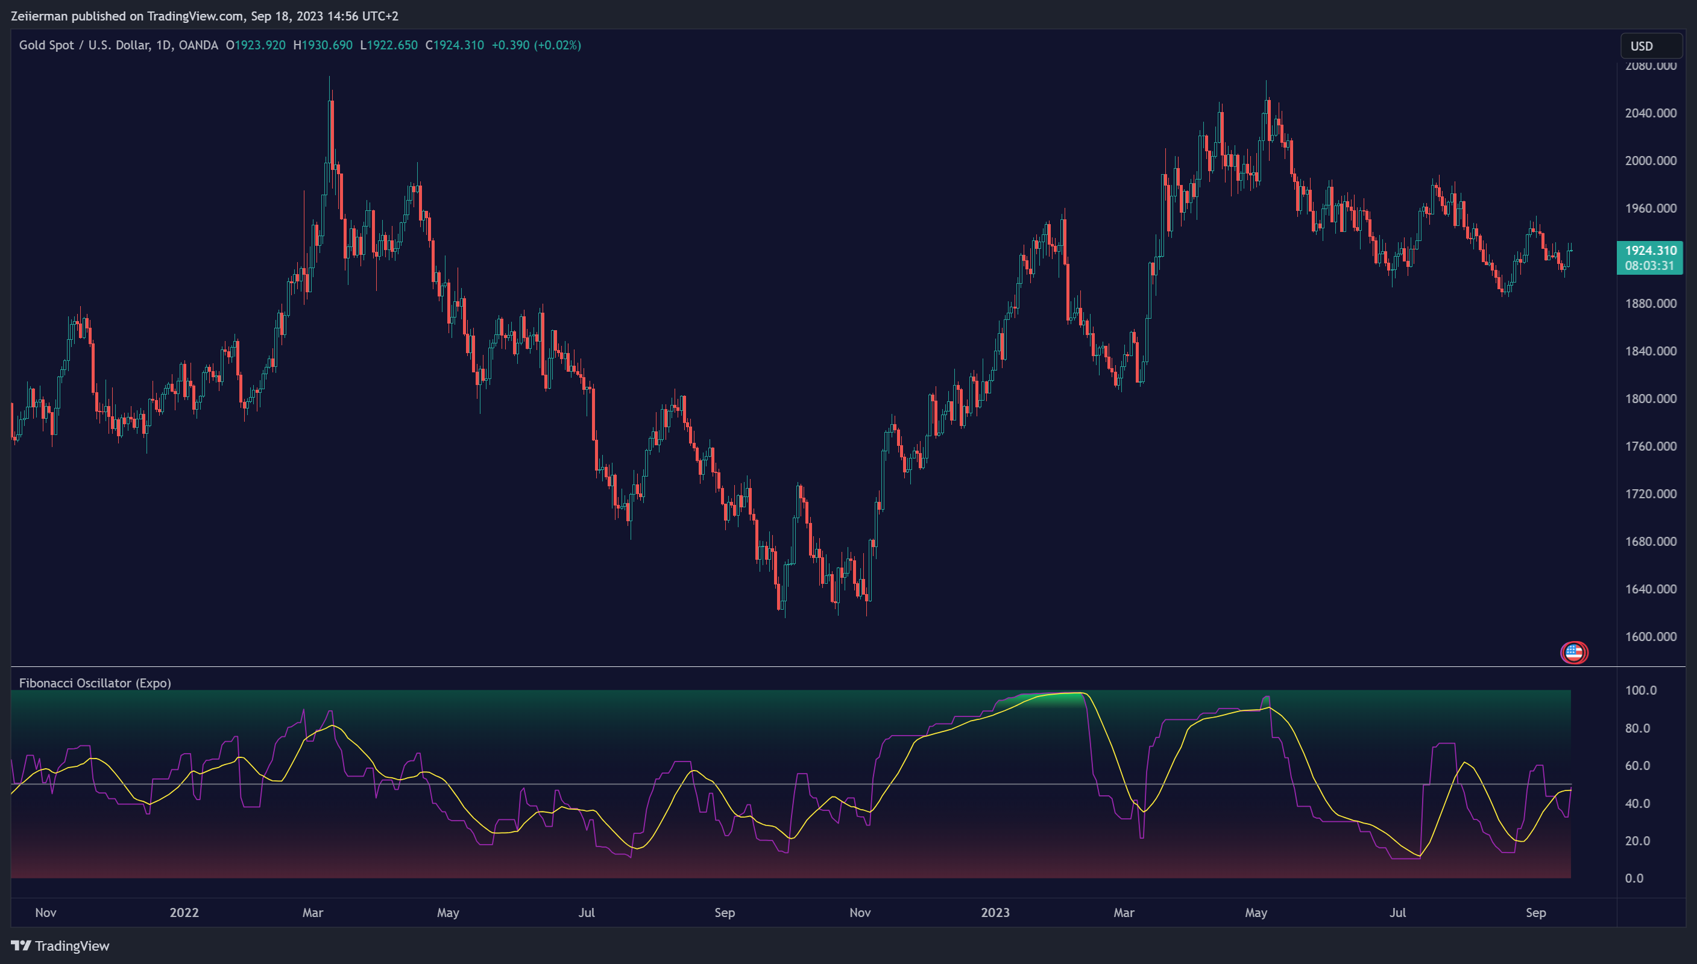Click the oscillator 0.0 scale label
Screen dimensions: 1697x964
click(x=1634, y=878)
